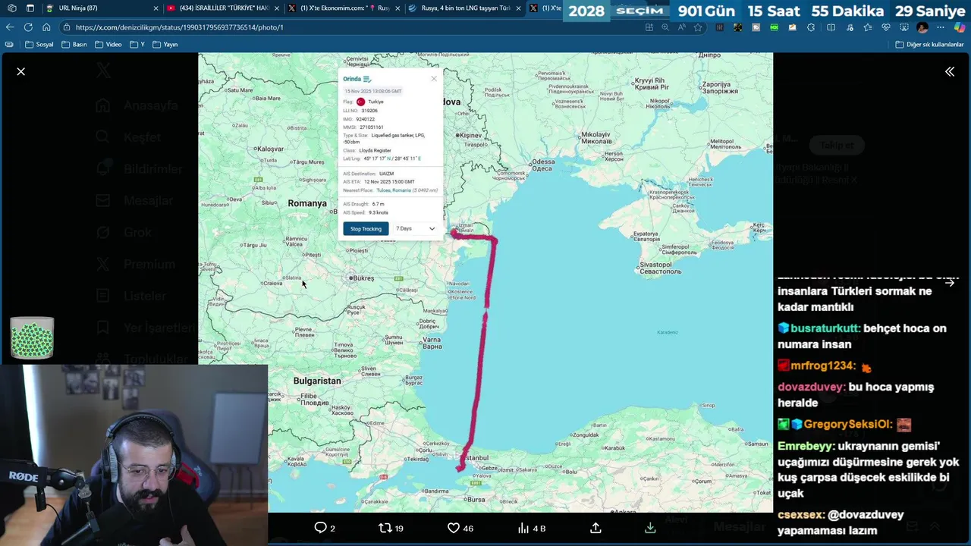Collapse the tweet sidebar with the double-chevron icon
Screen dimensions: 971x546
(x=950, y=71)
